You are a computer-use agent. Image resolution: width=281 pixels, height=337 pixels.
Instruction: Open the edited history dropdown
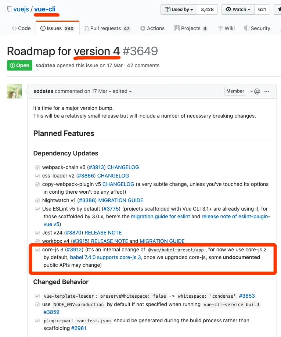122,92
